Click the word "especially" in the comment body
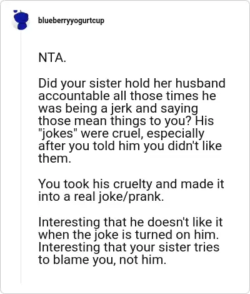This screenshot has width=250, height=294. 176,134
